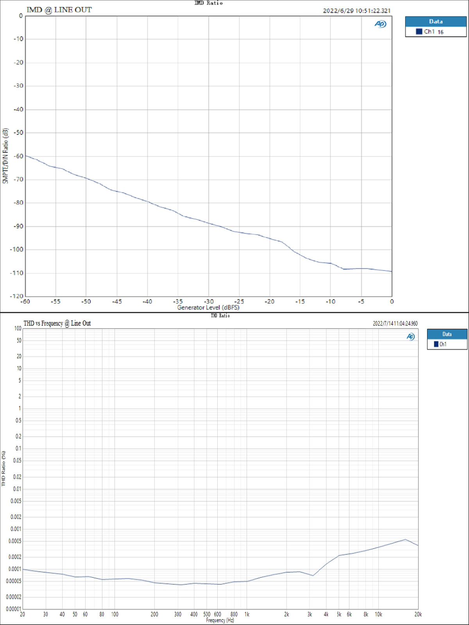Click the 2022/7/14 timestamp on THD graph
Viewport: 469px width, 625px height.
(395, 323)
